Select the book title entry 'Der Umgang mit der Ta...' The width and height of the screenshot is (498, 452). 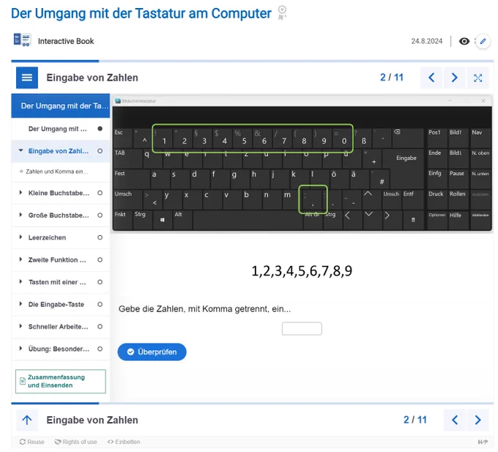click(61, 105)
